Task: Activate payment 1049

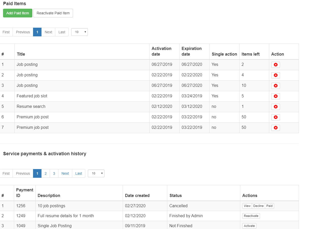Action: 249,226
